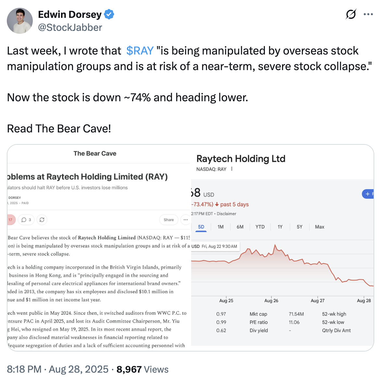Screen dimensions: 383x383
Task: Click the Share button in the article
Action: (168, 220)
